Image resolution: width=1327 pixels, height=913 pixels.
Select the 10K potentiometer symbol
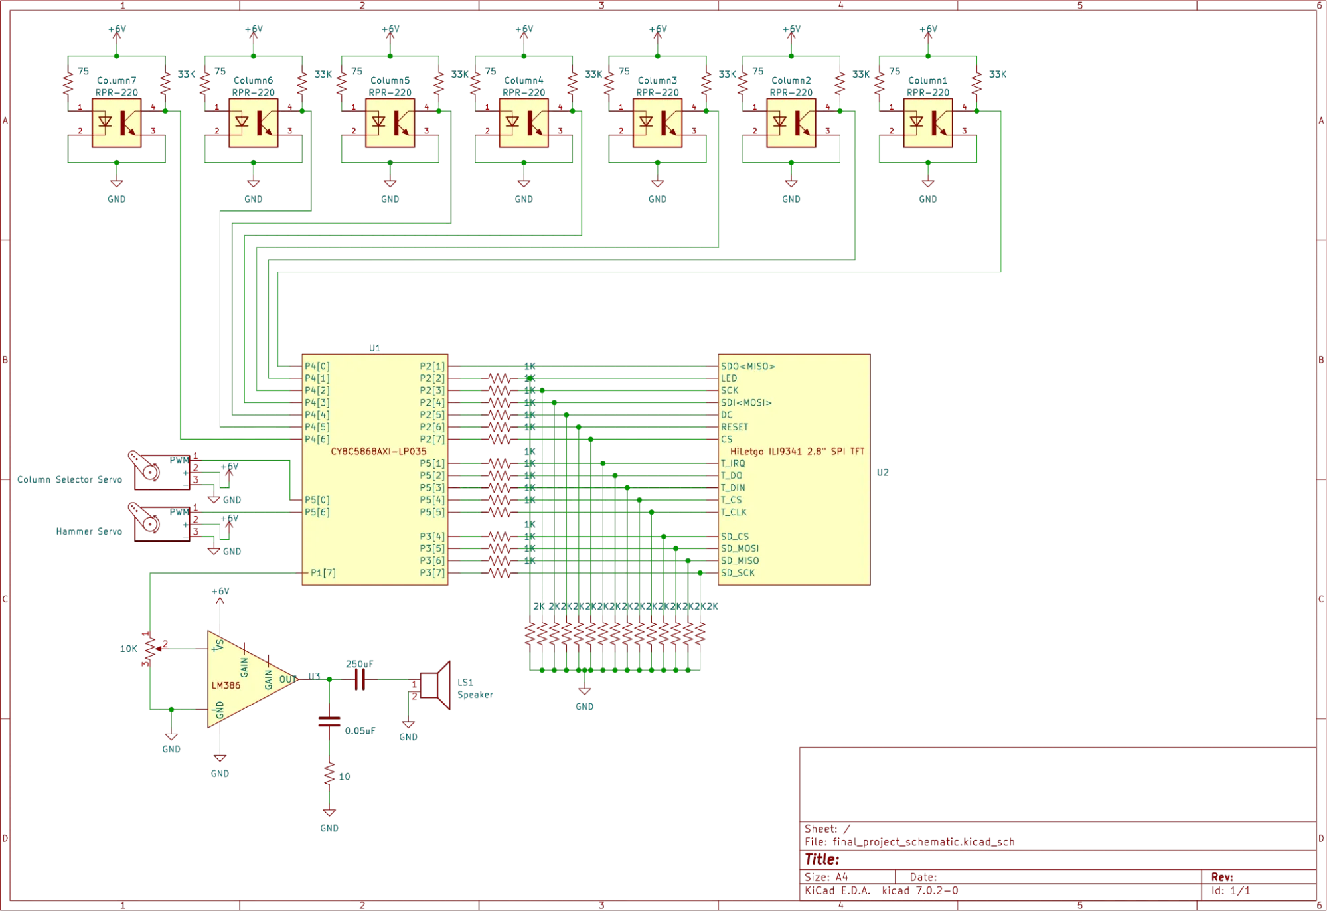click(x=150, y=649)
